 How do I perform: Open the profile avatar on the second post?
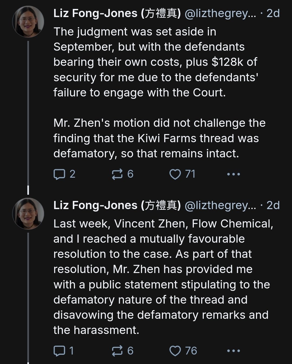coord(28,214)
